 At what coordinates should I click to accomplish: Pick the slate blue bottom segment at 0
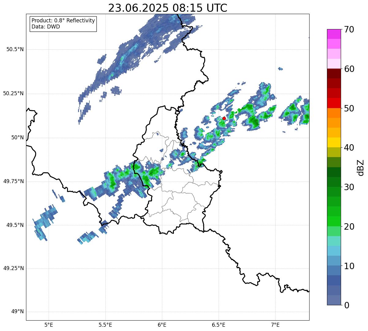tap(334, 300)
